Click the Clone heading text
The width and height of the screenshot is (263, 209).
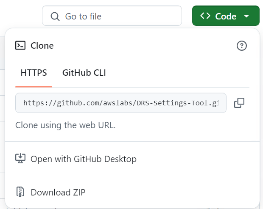[42, 46]
